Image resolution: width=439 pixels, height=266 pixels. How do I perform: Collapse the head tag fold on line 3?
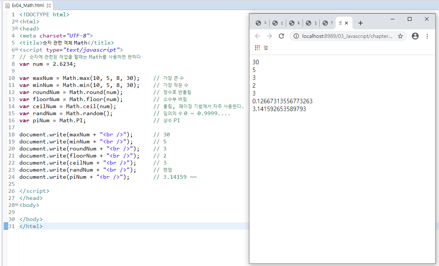click(x=16, y=28)
